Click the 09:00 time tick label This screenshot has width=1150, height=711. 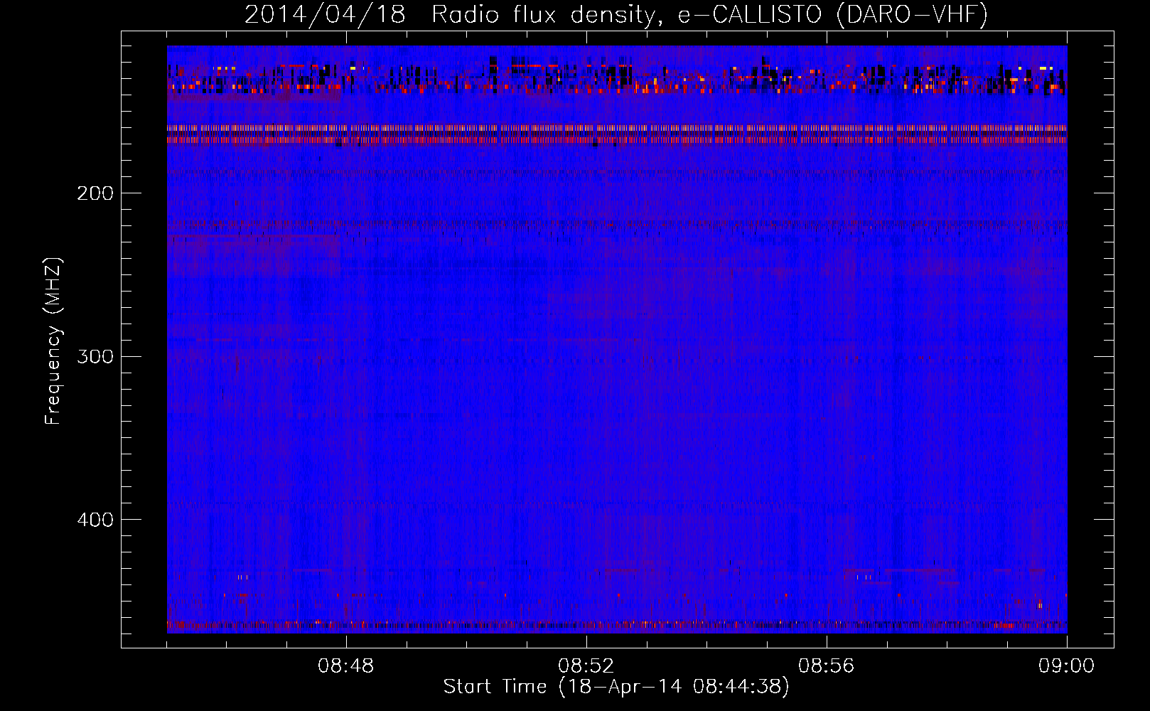[x=1067, y=666]
